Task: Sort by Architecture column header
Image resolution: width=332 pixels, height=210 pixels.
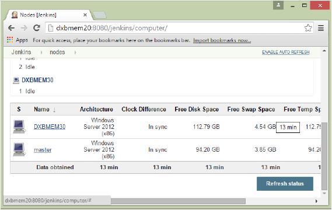Action: coord(96,109)
